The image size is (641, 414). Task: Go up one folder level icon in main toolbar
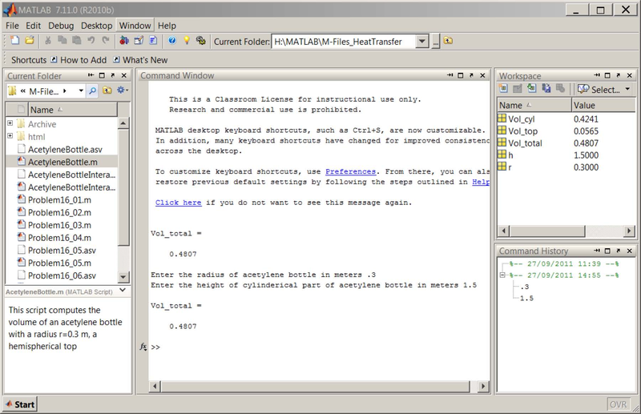tap(448, 41)
